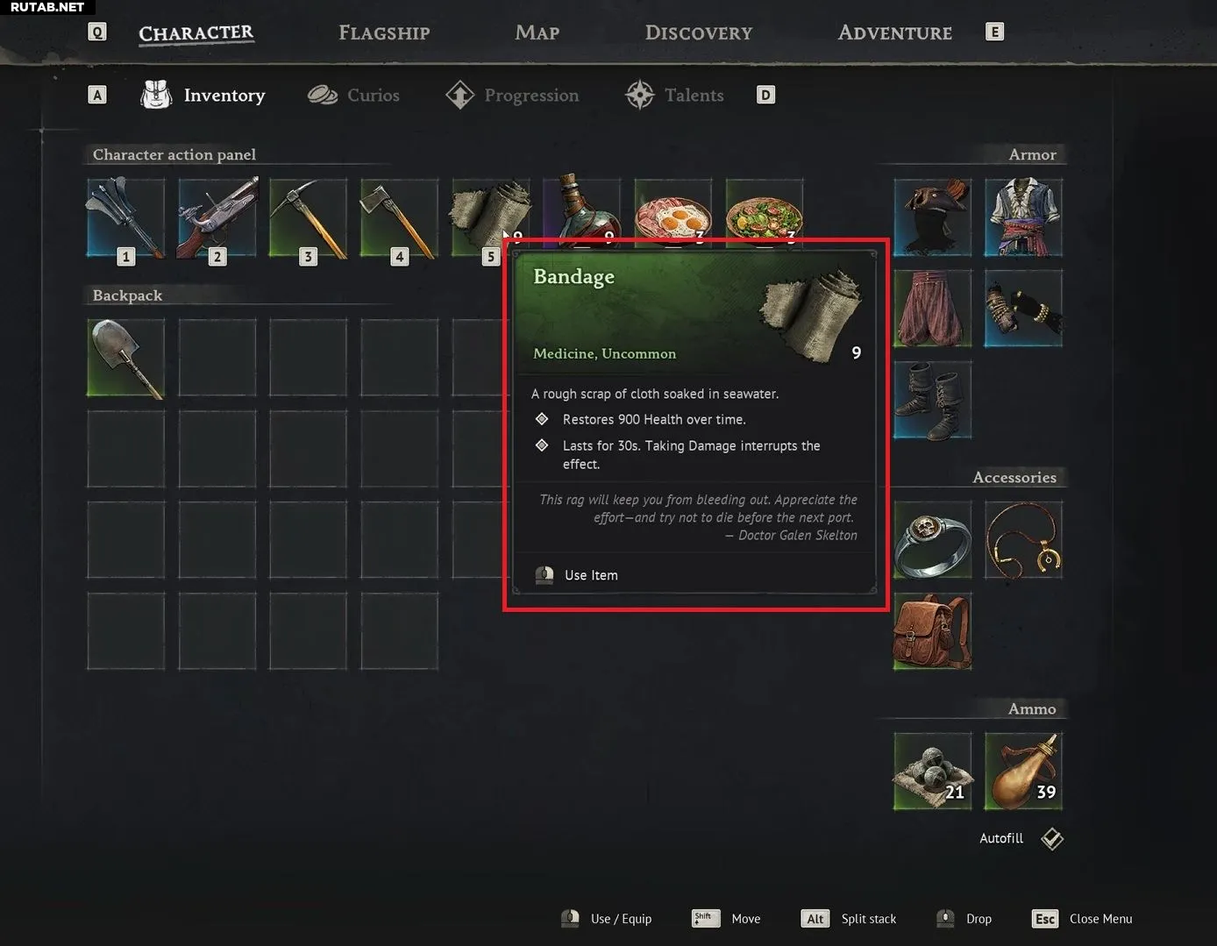
Task: Select the tricorn hat armor slot
Action: (x=933, y=217)
